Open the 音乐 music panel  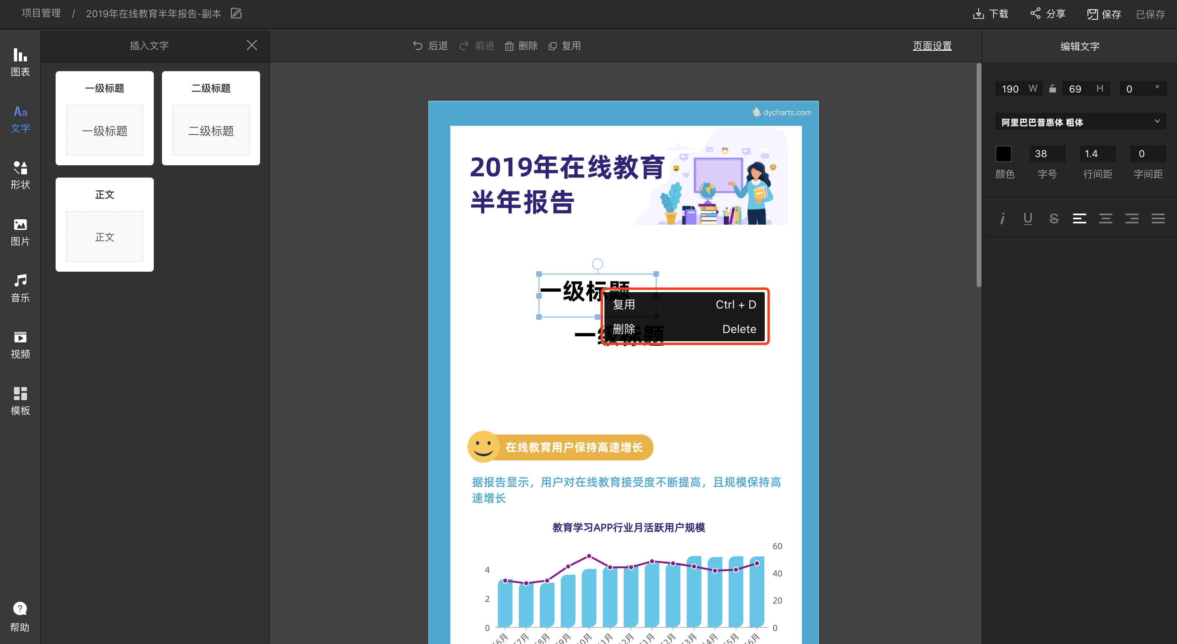coord(20,288)
